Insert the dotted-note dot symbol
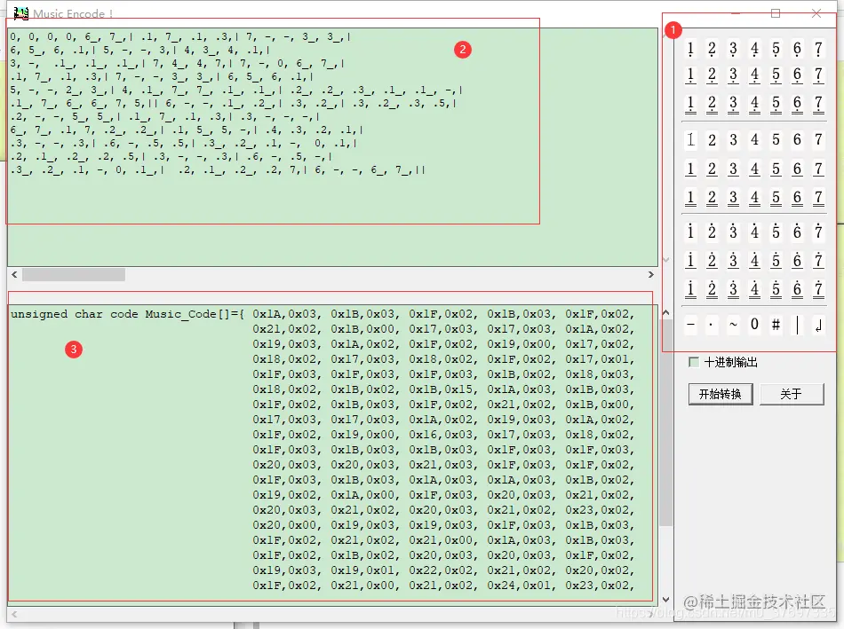Image resolution: width=844 pixels, height=629 pixels. pos(712,325)
